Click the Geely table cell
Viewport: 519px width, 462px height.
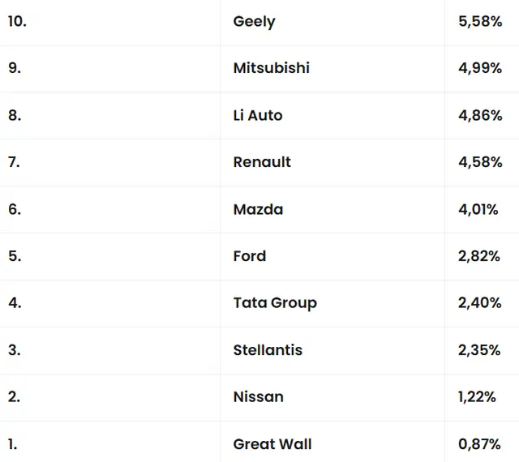click(254, 22)
